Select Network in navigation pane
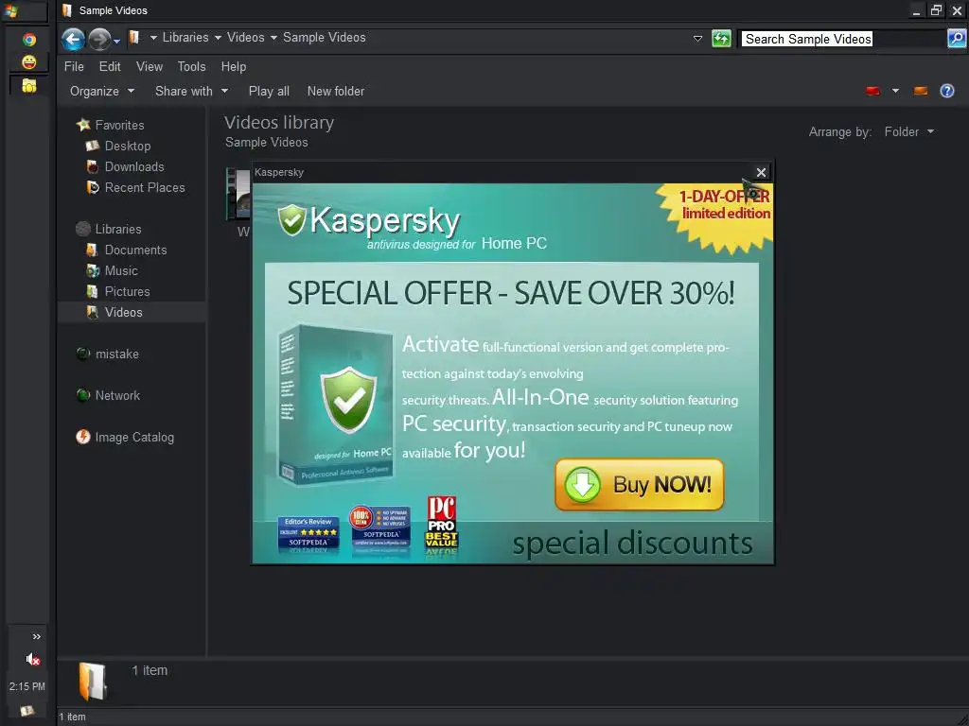Screen dimensions: 969x726 (x=117, y=396)
